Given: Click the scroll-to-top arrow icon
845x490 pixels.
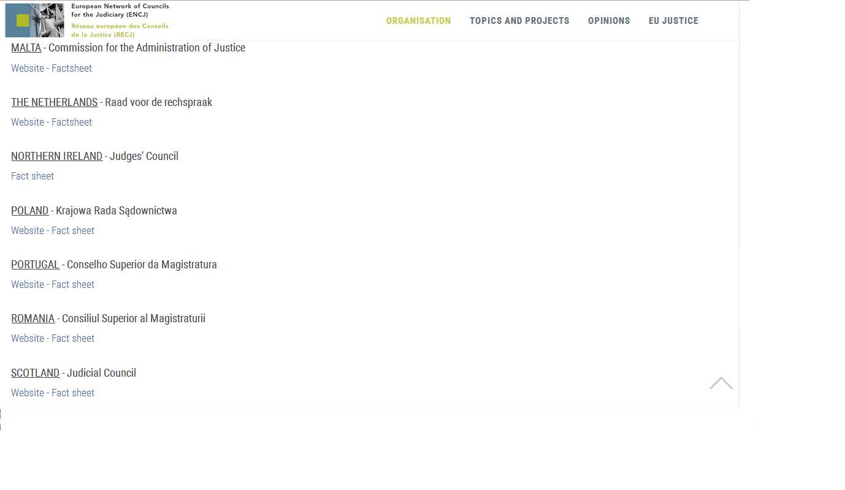Looking at the screenshot, I should pyautogui.click(x=721, y=383).
